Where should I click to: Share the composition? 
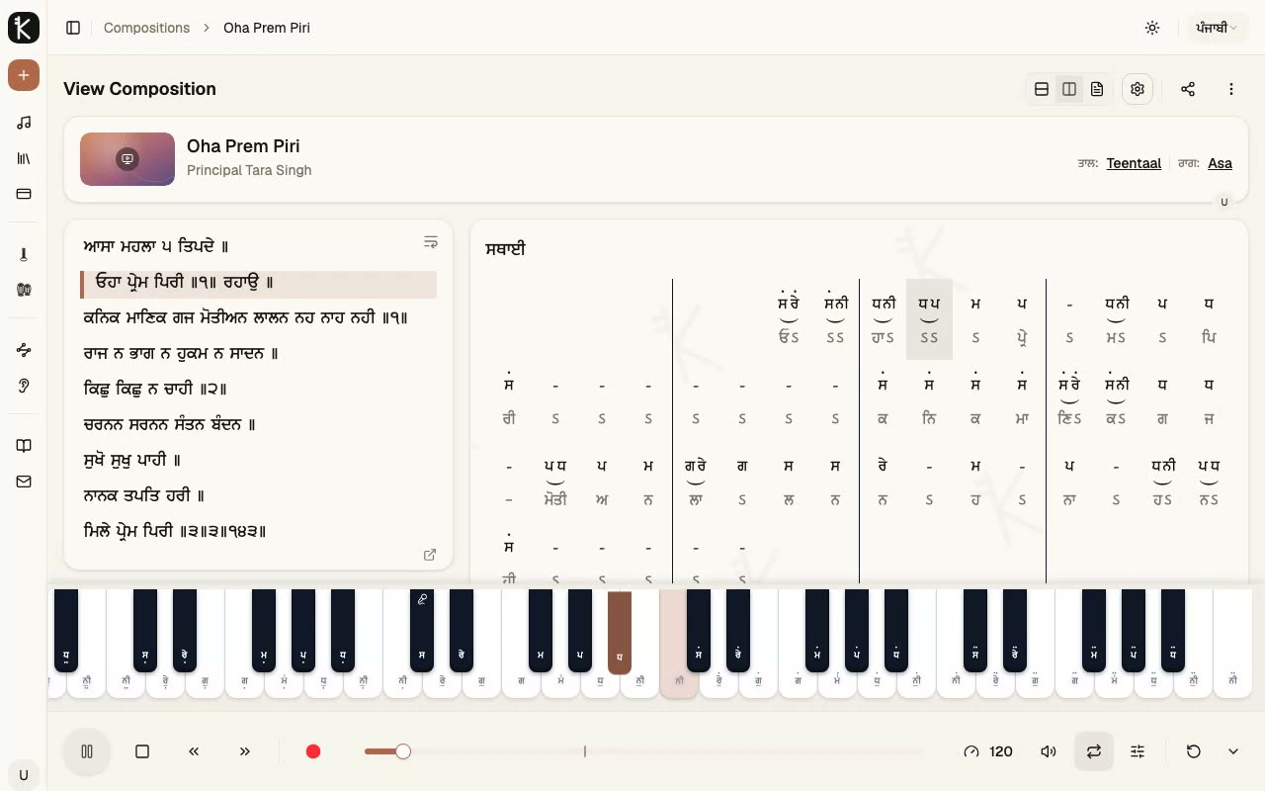coord(1188,89)
